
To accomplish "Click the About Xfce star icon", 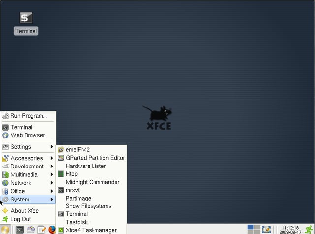I will pyautogui.click(x=5, y=211).
